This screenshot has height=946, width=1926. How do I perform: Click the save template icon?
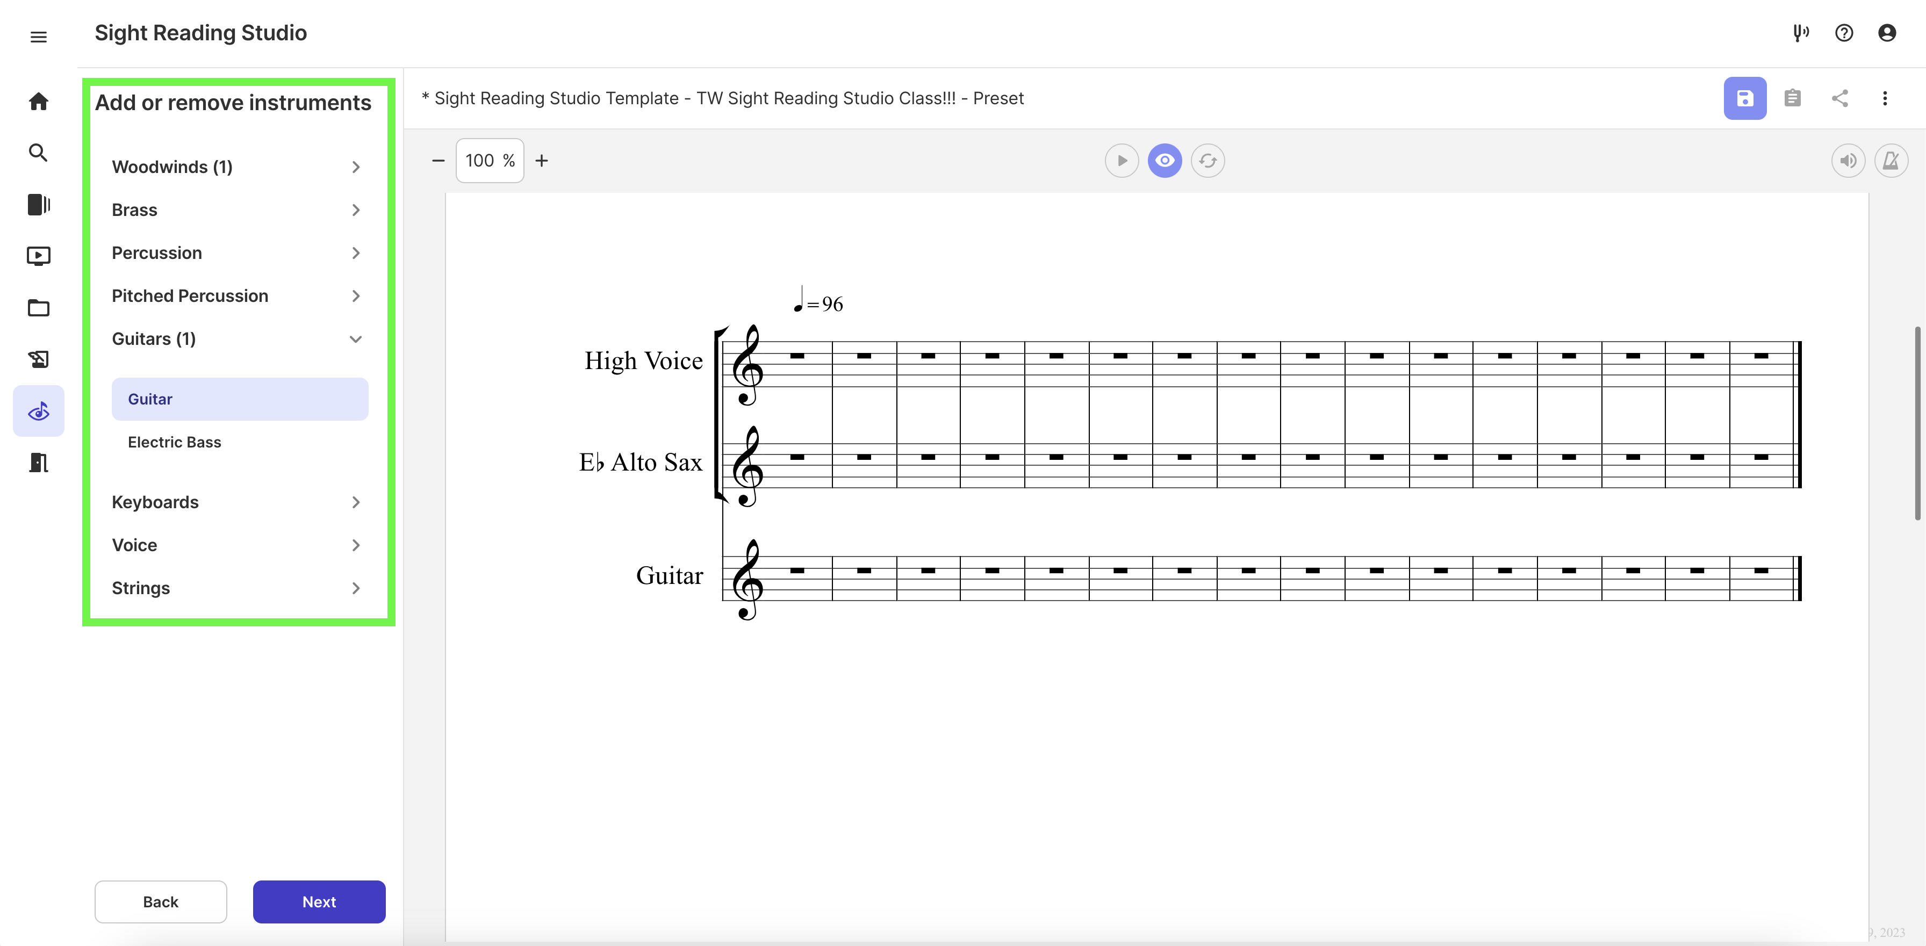1744,98
